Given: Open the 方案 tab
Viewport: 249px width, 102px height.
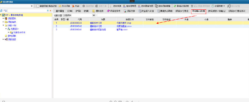Looking at the screenshot, I should 86,11.
